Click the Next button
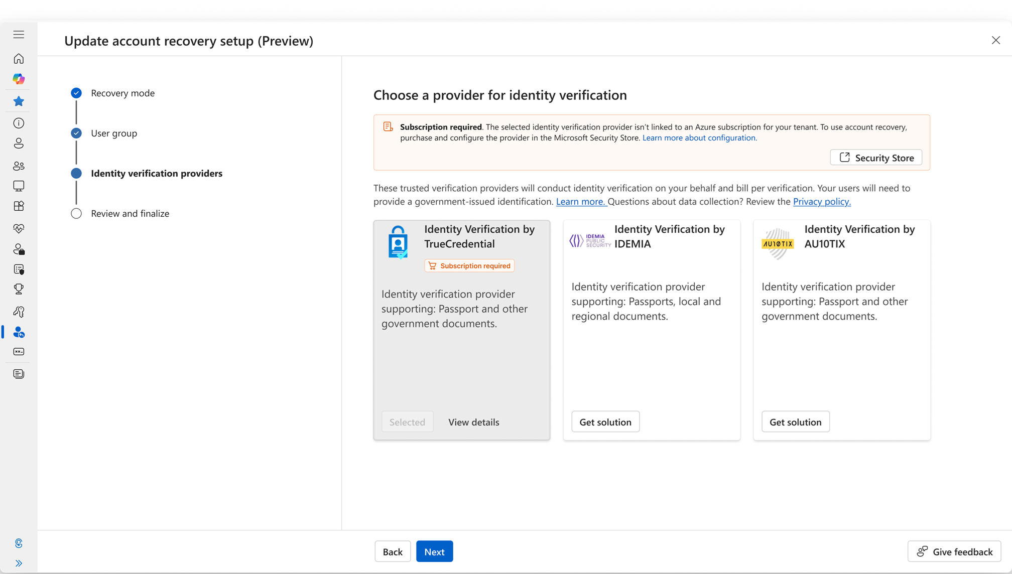Image resolution: width=1012 pixels, height=574 pixels. (x=434, y=551)
